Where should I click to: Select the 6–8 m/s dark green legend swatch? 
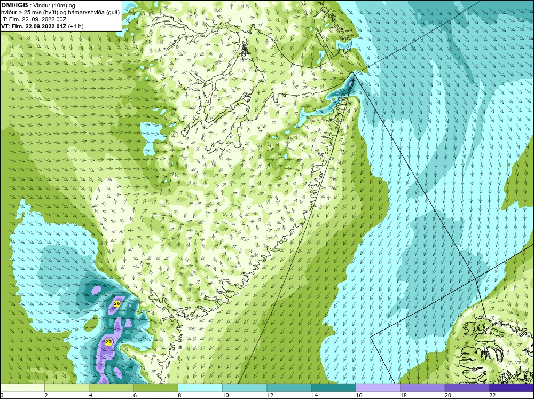coord(155,387)
